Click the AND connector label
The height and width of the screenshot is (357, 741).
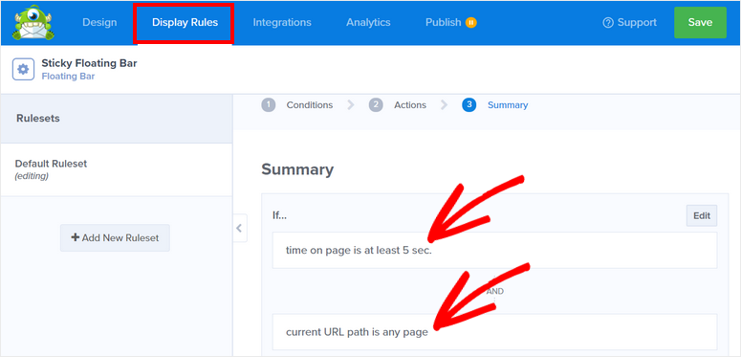494,291
